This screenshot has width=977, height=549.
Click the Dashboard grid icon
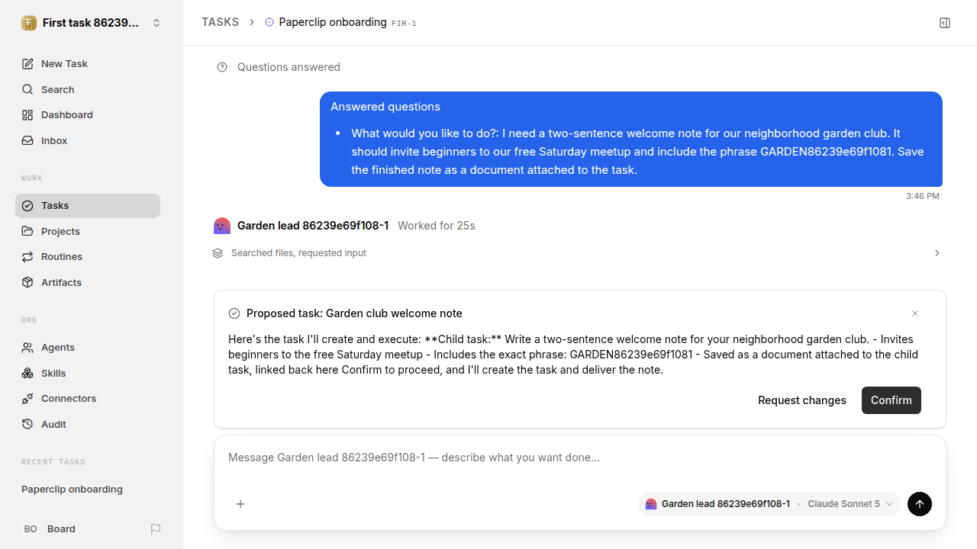(x=27, y=115)
